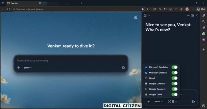This screenshot has height=109, width=207.
Task: Open the user profile avatar
Action: tap(187, 9)
